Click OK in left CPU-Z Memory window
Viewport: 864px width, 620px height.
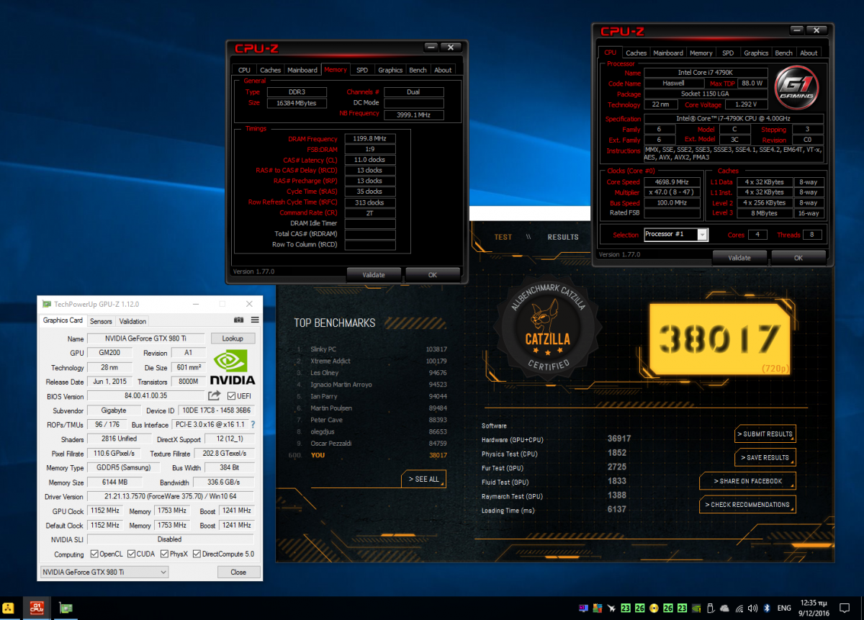[x=432, y=274]
